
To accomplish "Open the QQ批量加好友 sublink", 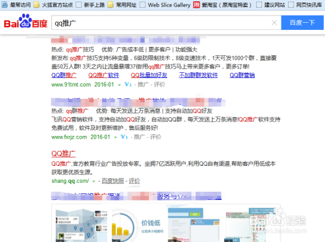I will click(x=149, y=75).
